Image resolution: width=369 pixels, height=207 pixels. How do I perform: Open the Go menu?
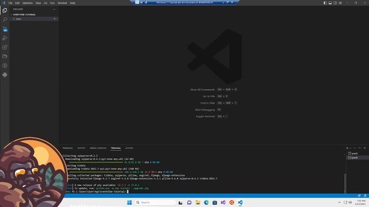46,3
